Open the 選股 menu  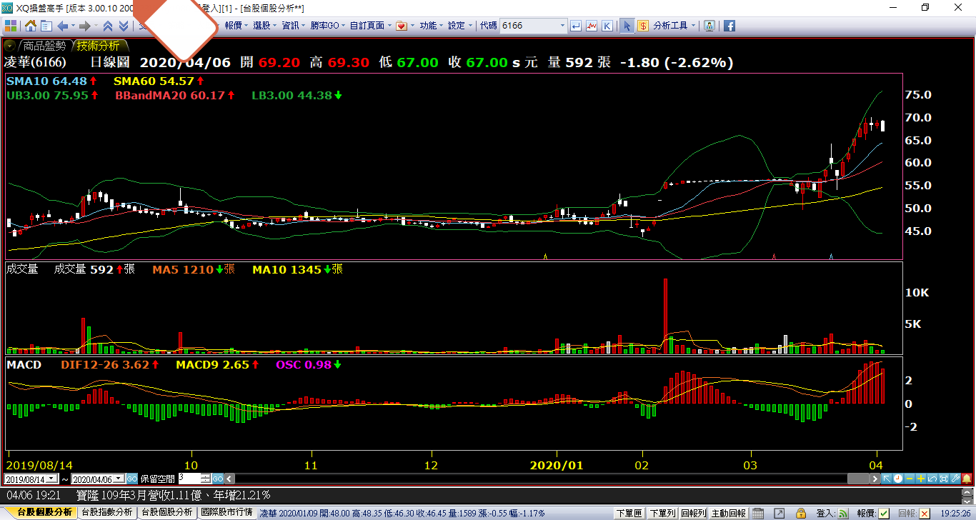point(262,26)
